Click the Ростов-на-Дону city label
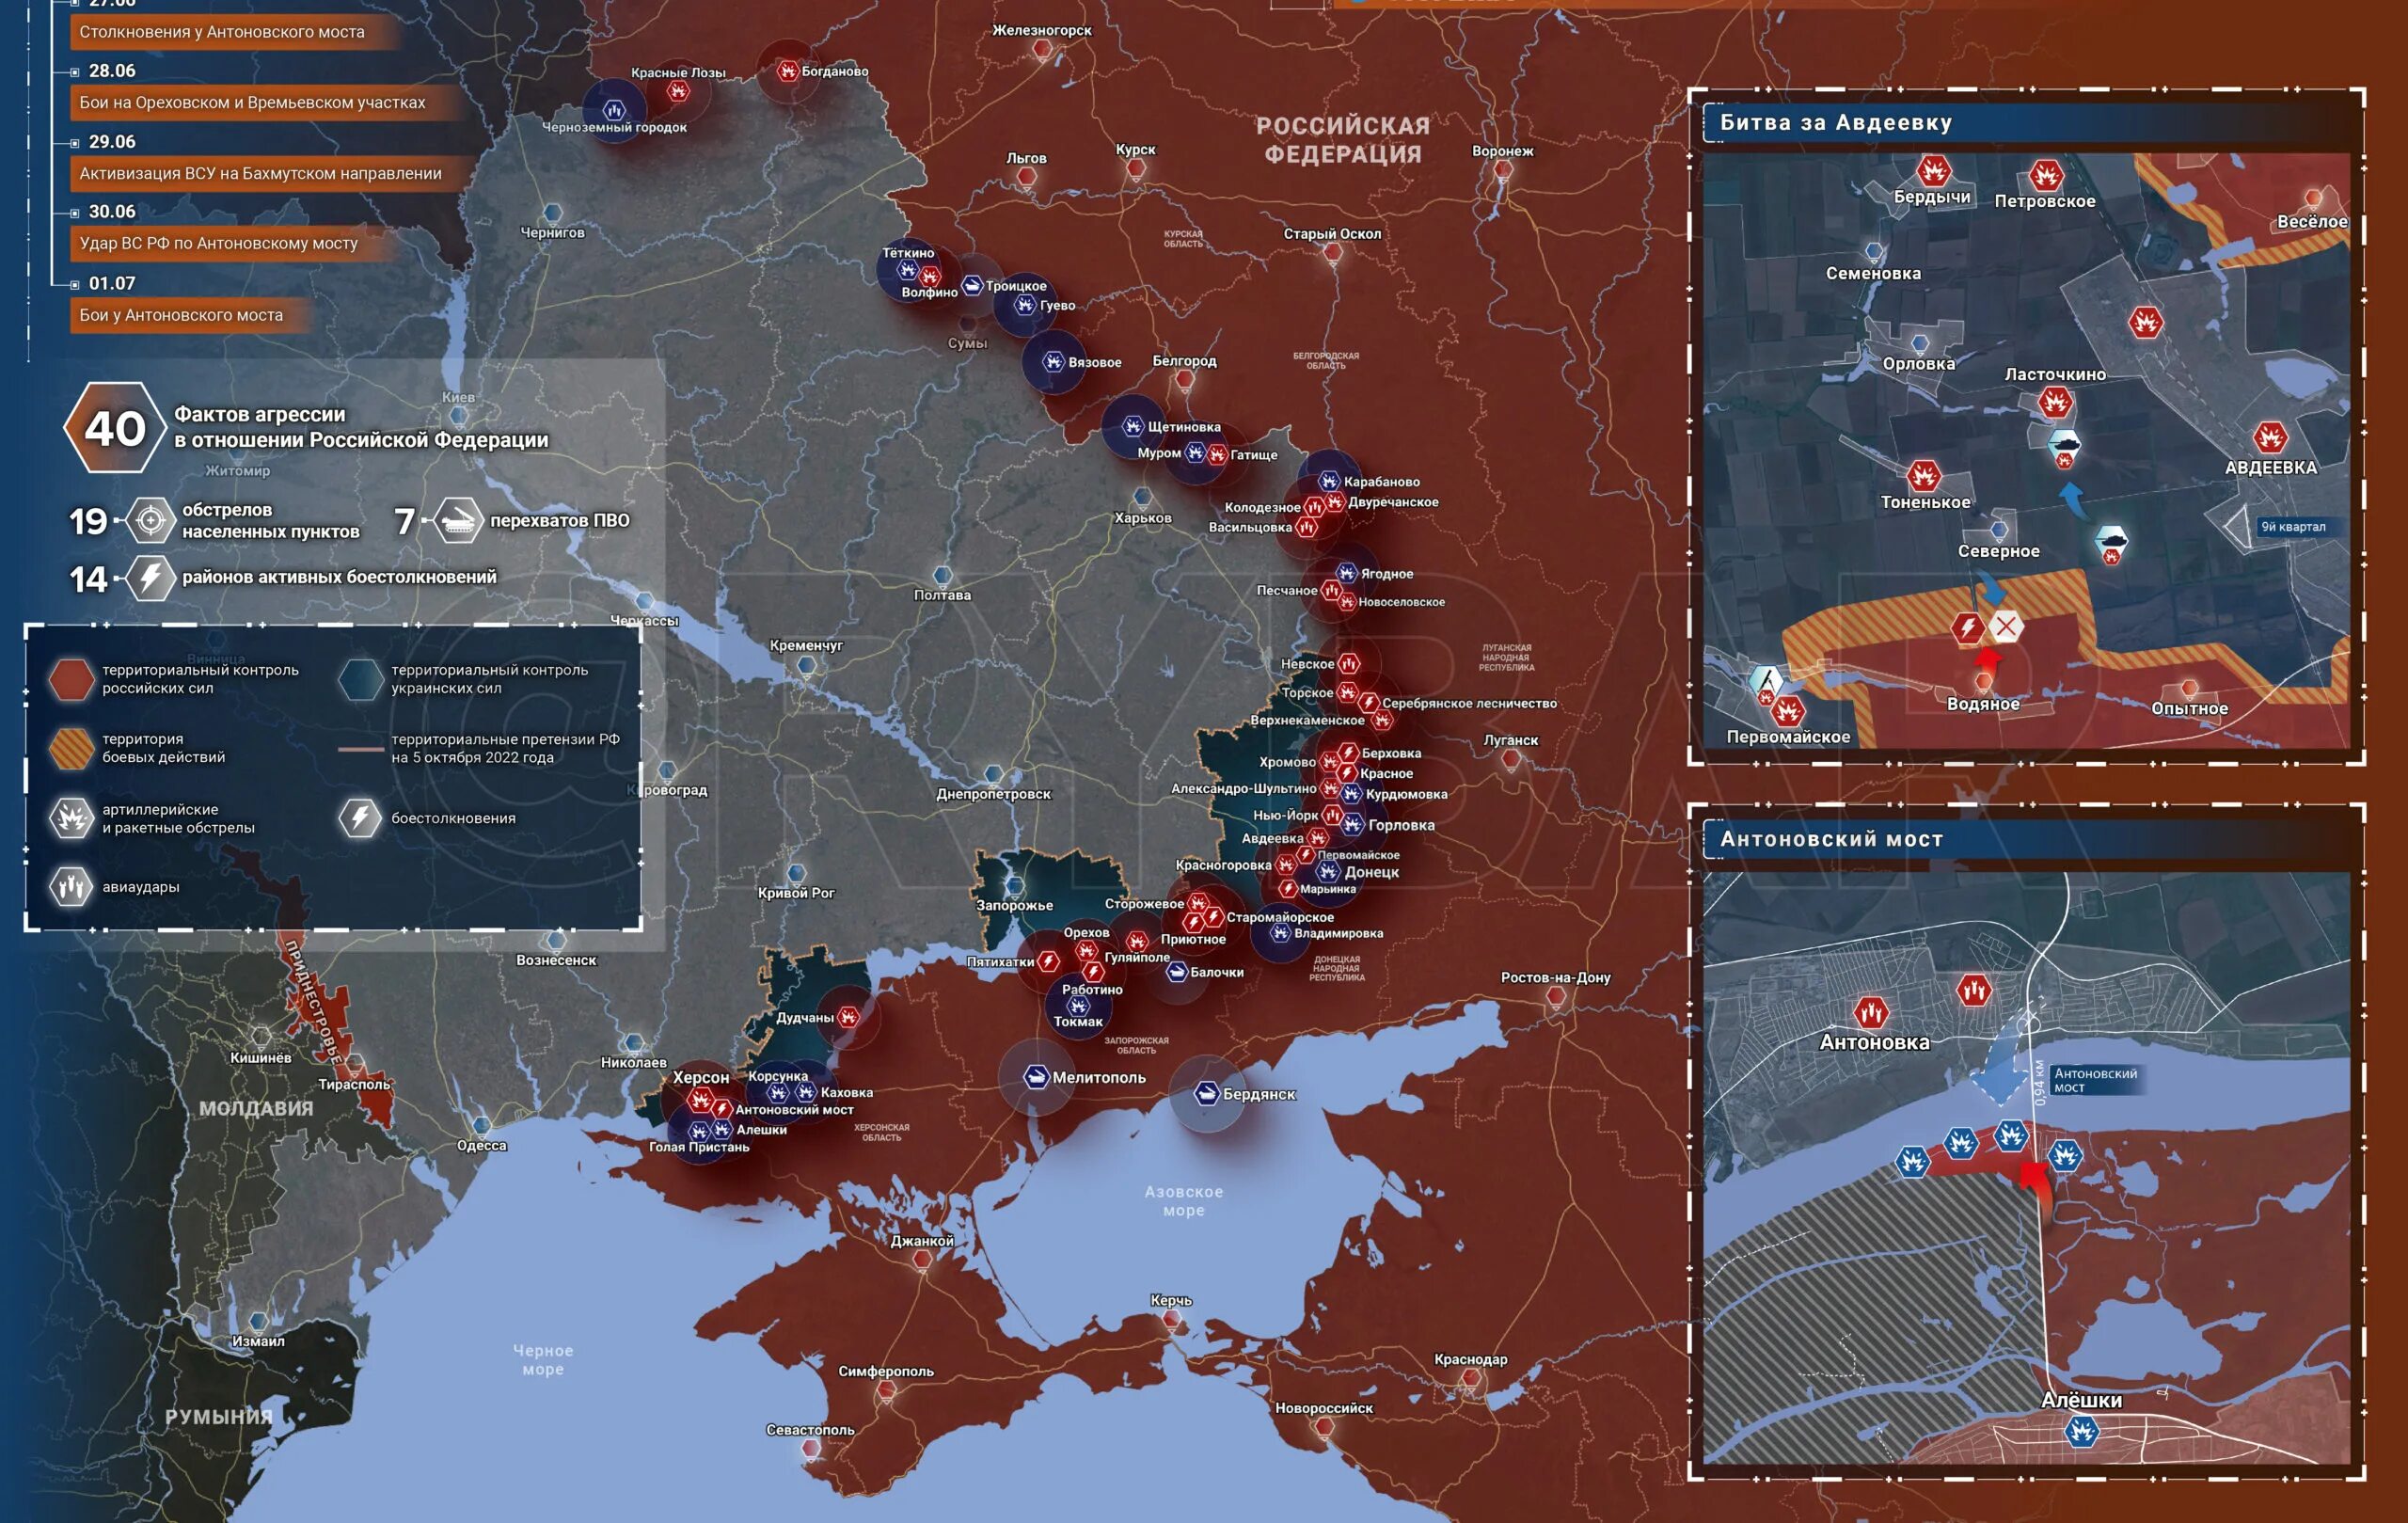Screen dimensions: 2408x1523 1555,977
